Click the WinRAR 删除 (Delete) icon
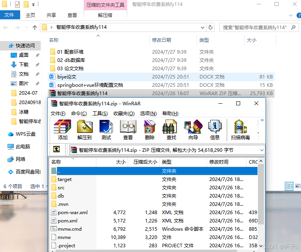 150,129
